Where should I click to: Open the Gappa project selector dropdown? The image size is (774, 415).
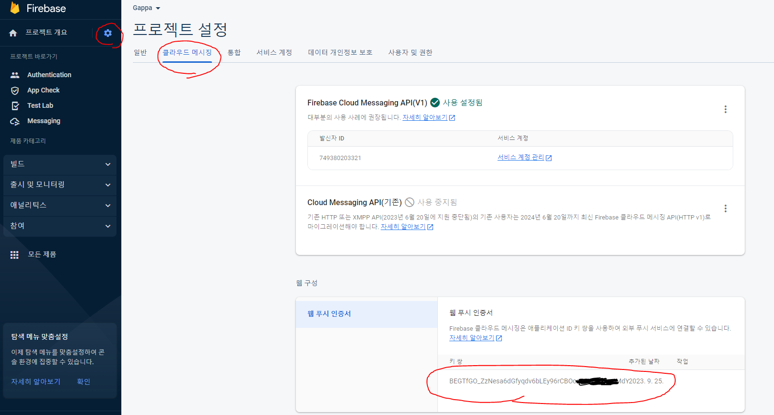[147, 8]
